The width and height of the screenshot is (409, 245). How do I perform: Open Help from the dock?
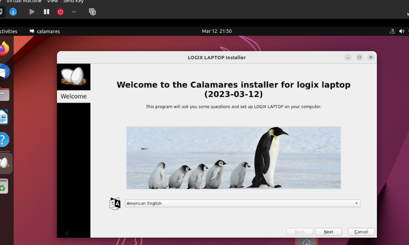pos(4,140)
